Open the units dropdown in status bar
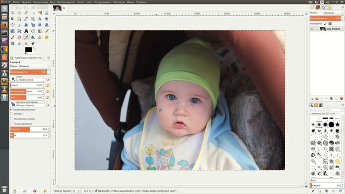 75,191
